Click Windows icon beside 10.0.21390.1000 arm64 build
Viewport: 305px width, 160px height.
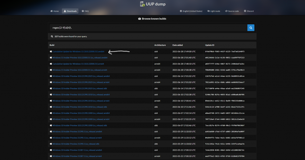coord(51,119)
